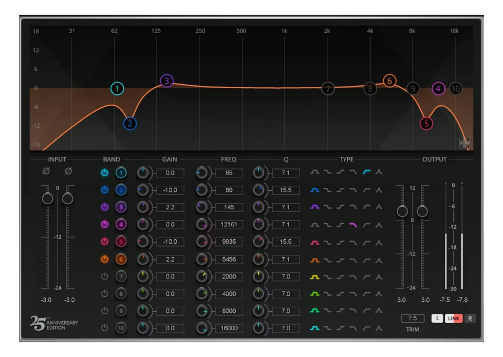Viewport: 503px width, 357px height.
Task: Click the band 3 gain field 2.2
Action: pyautogui.click(x=170, y=207)
